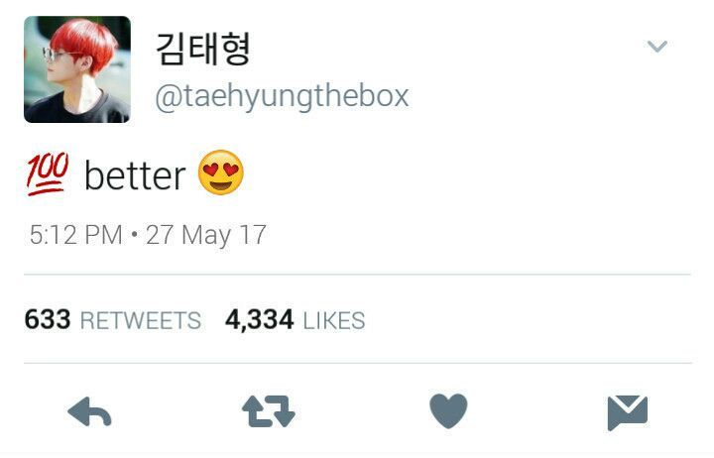The image size is (714, 458).
Task: Open the @taehyungthebox handle link
Action: tap(282, 97)
